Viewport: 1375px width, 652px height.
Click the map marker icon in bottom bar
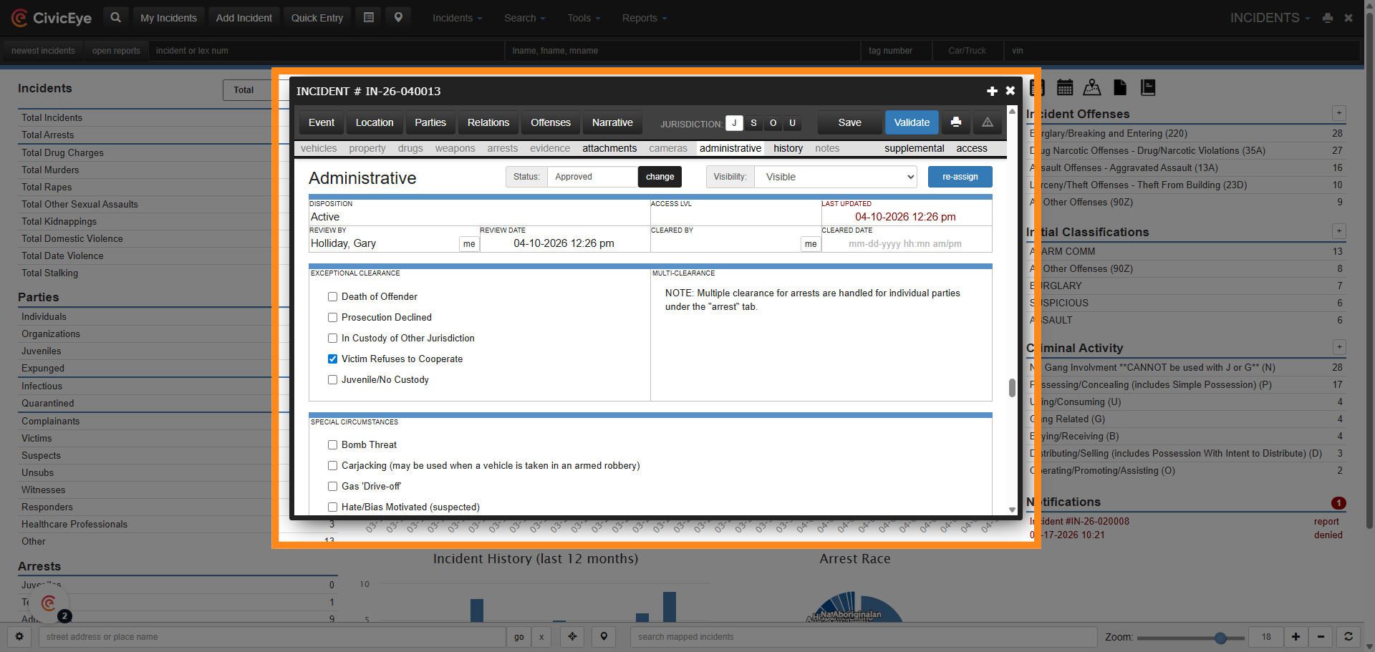(x=604, y=636)
